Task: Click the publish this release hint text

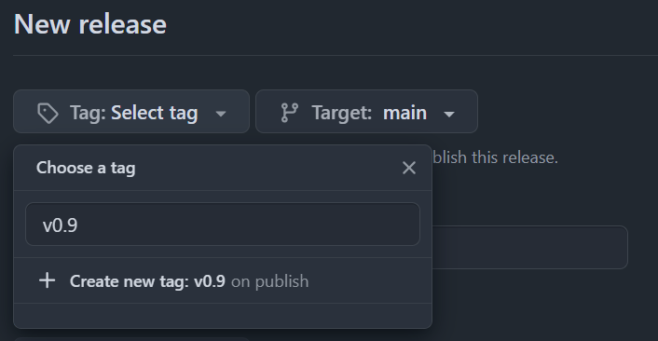Action: (x=495, y=157)
